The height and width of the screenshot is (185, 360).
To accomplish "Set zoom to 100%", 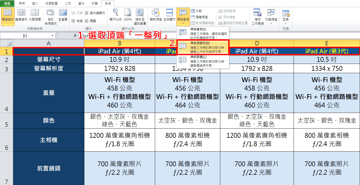I will pos(128,15).
